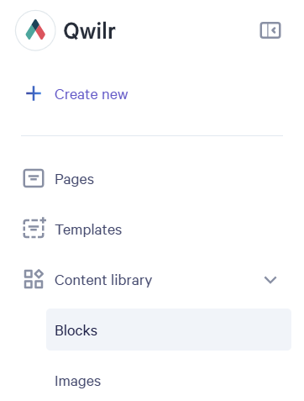Click the Images submenu text

[x=78, y=381]
